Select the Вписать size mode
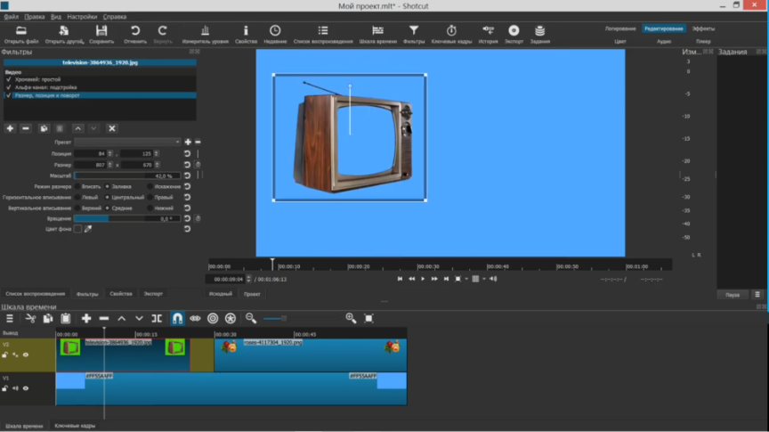This screenshot has height=432, width=769. (77, 186)
